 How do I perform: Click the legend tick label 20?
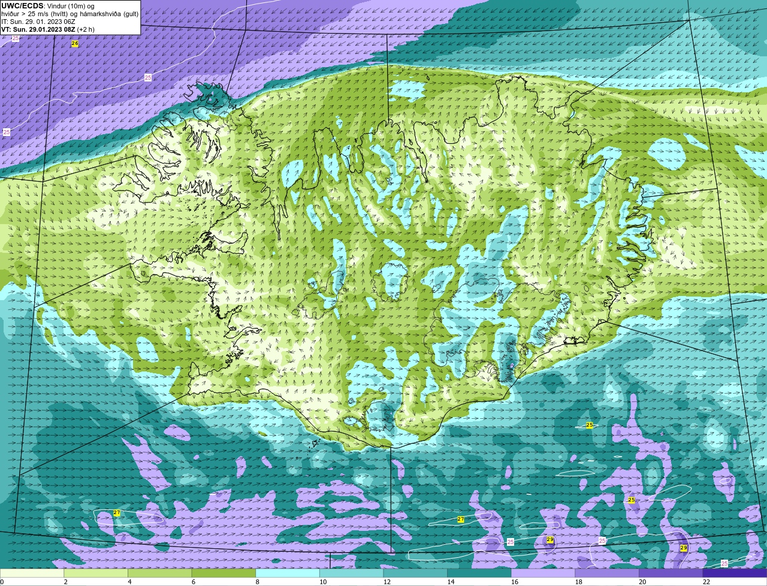tap(642, 582)
